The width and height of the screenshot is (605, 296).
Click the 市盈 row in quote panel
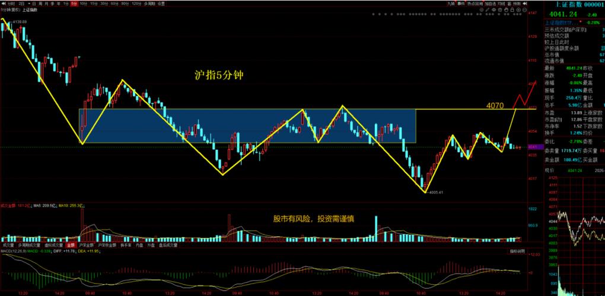click(575, 113)
